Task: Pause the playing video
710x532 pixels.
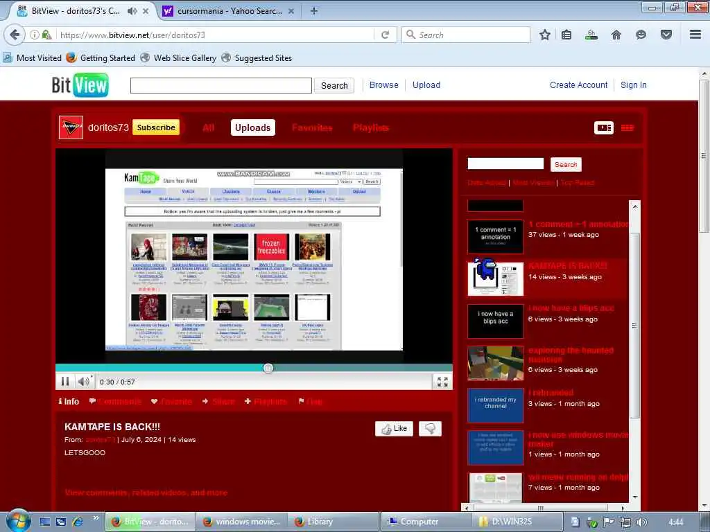Action: 65,382
